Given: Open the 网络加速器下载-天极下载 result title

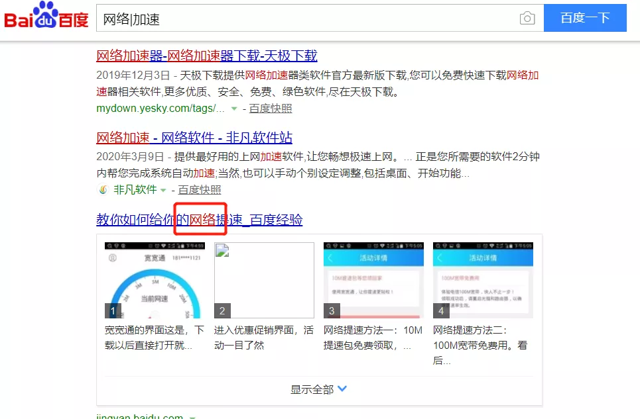Looking at the screenshot, I should tap(206, 55).
